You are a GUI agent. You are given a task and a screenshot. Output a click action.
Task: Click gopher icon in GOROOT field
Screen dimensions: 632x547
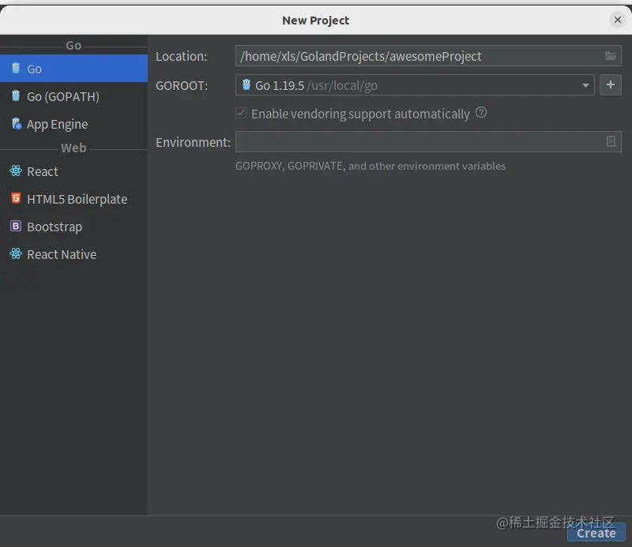pos(246,84)
